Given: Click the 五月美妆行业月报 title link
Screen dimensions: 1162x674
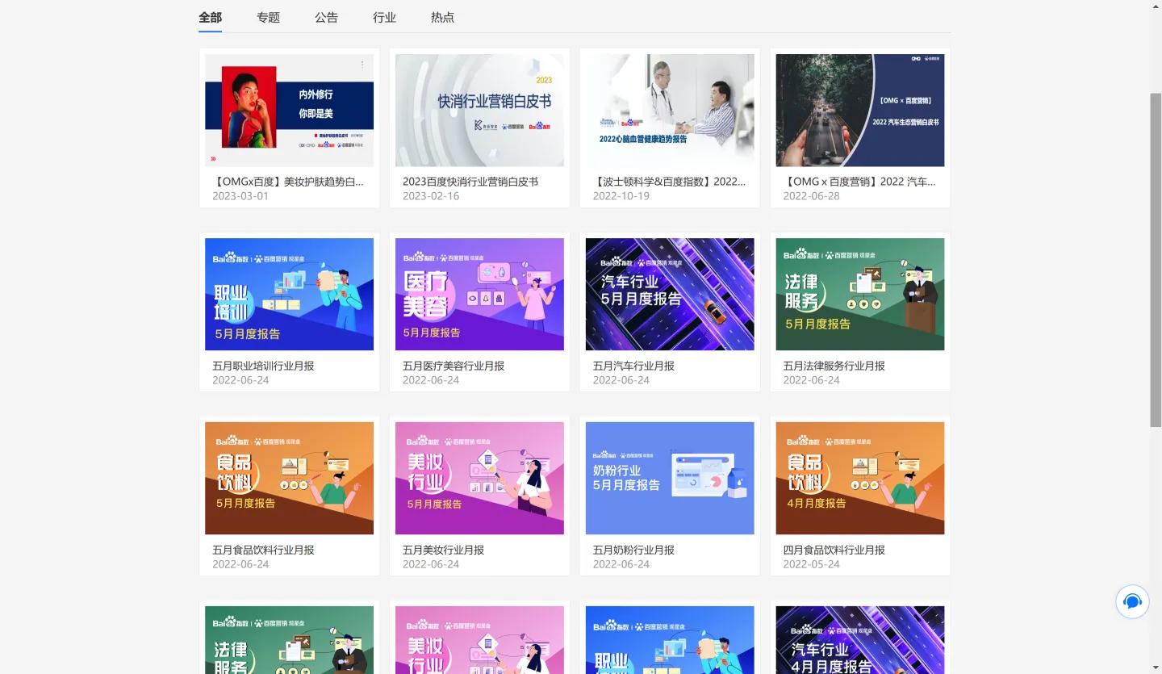Looking at the screenshot, I should (x=443, y=550).
